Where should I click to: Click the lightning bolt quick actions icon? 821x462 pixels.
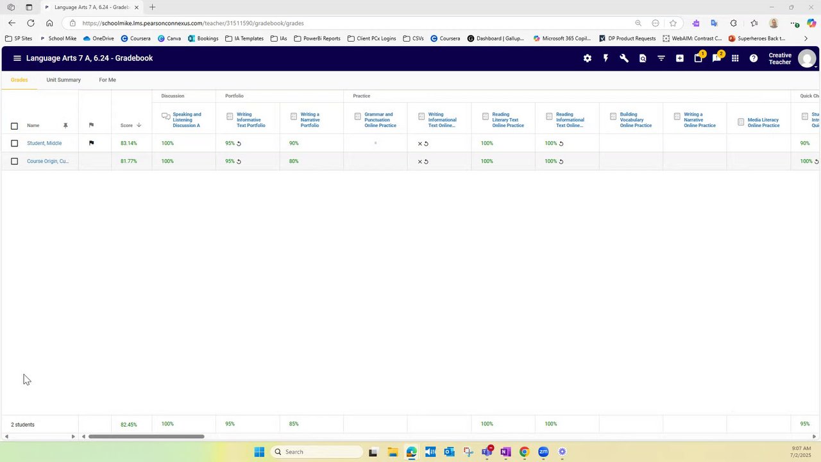click(x=605, y=58)
